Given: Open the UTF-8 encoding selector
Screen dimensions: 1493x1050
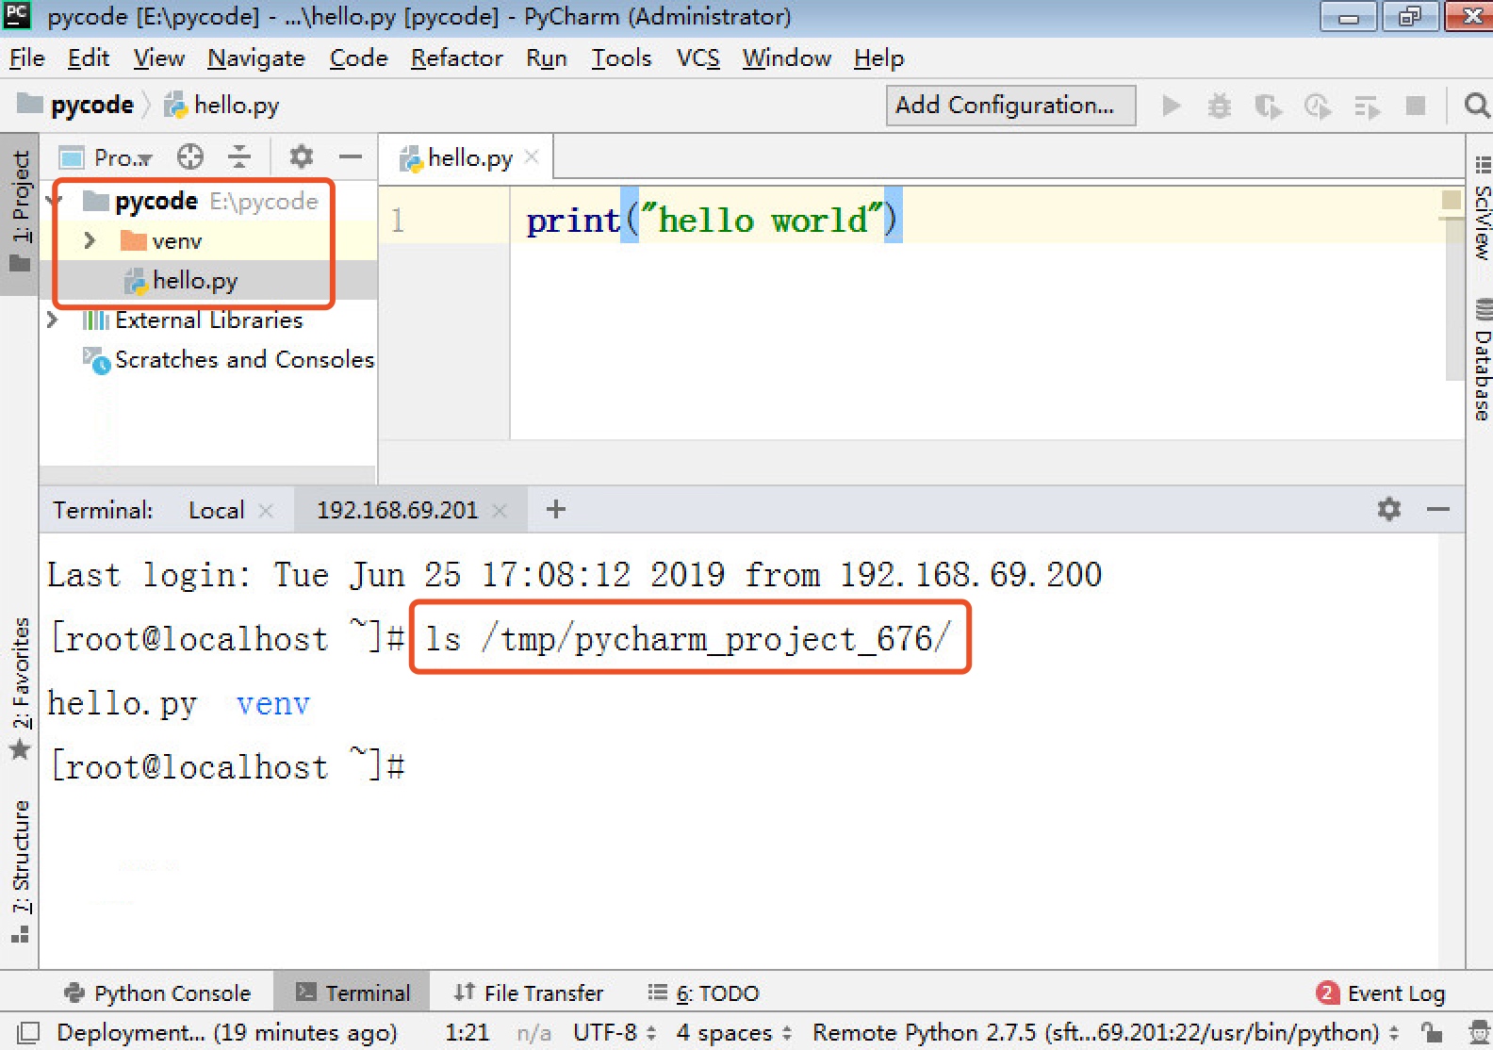Looking at the screenshot, I should [614, 1033].
